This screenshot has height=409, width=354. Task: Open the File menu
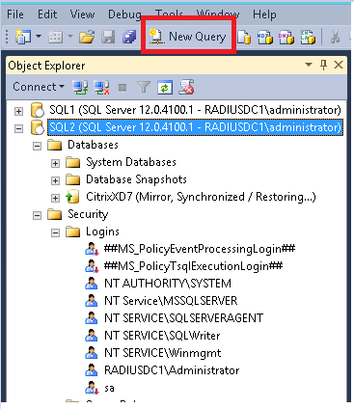15,14
